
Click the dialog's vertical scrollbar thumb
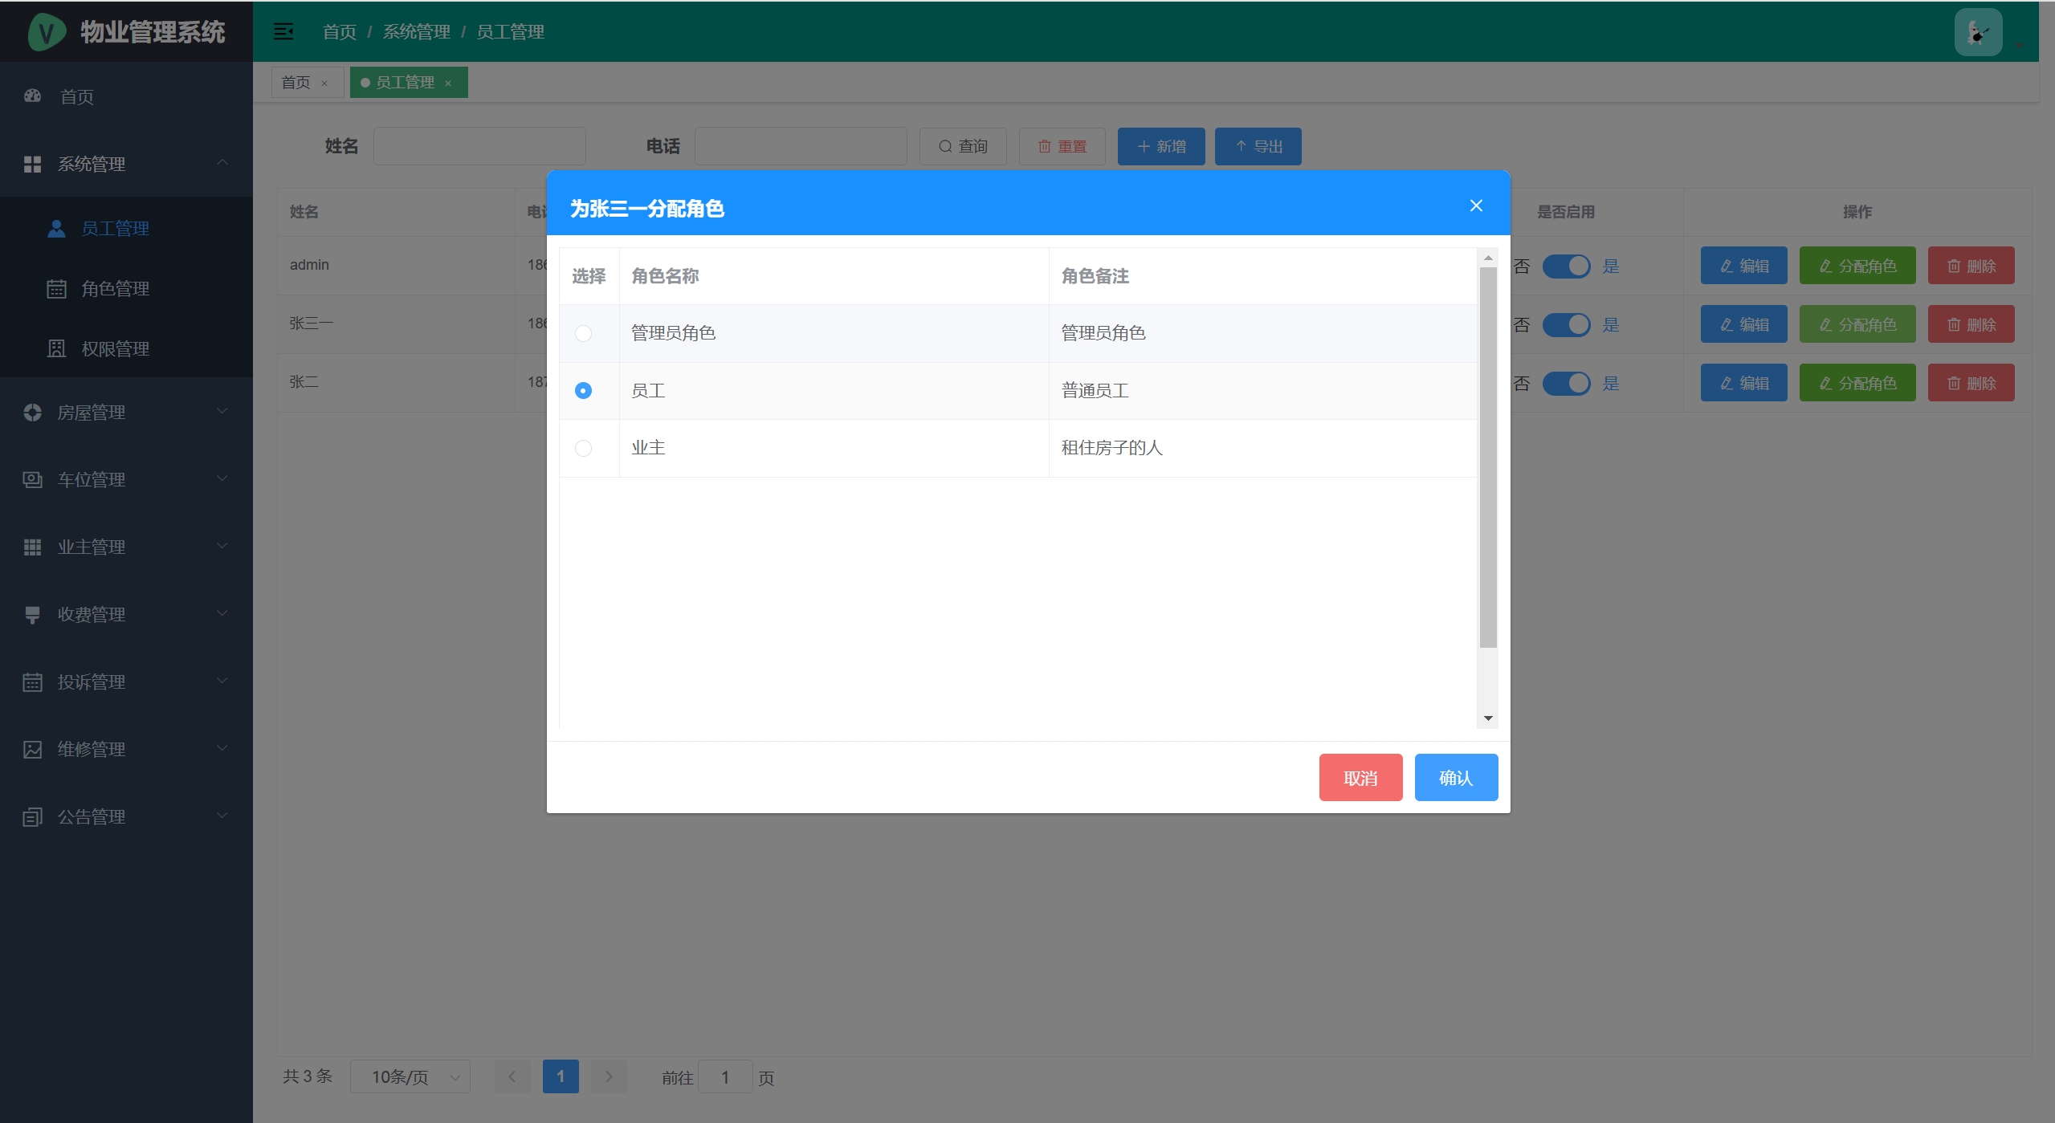(x=1488, y=458)
